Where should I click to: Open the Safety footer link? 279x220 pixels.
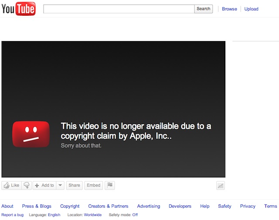tap(225, 206)
